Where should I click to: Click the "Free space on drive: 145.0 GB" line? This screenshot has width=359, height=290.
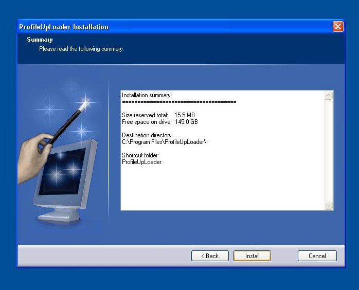point(160,122)
